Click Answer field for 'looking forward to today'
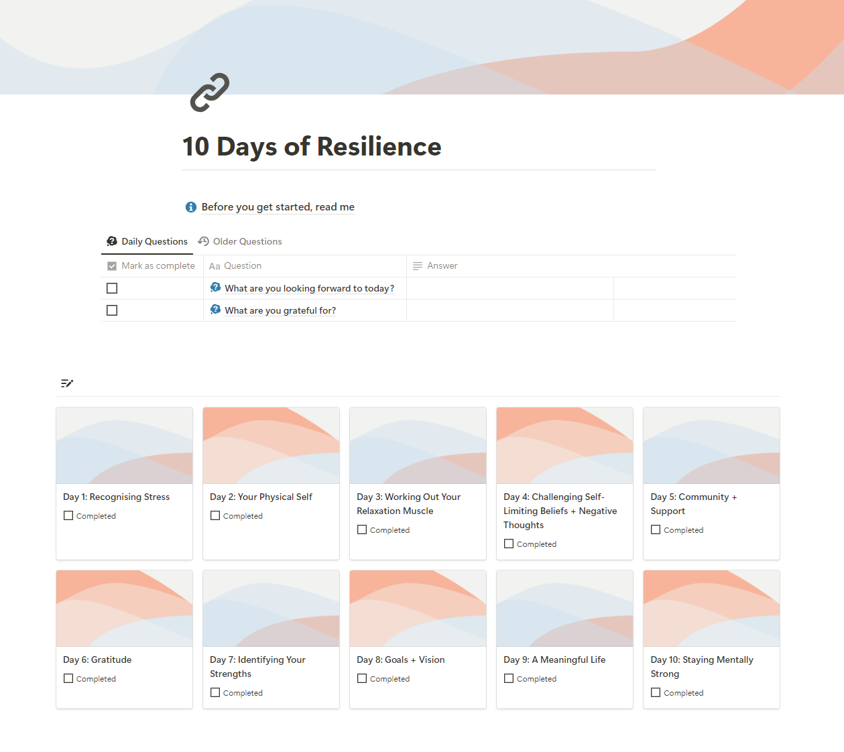The image size is (844, 752). click(509, 288)
